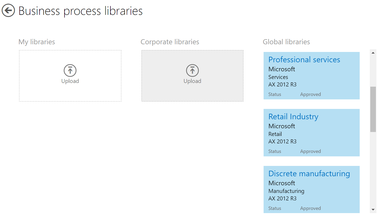Click the back navigation circle beside the page title
Screen dimensions: 378x216
[8, 11]
